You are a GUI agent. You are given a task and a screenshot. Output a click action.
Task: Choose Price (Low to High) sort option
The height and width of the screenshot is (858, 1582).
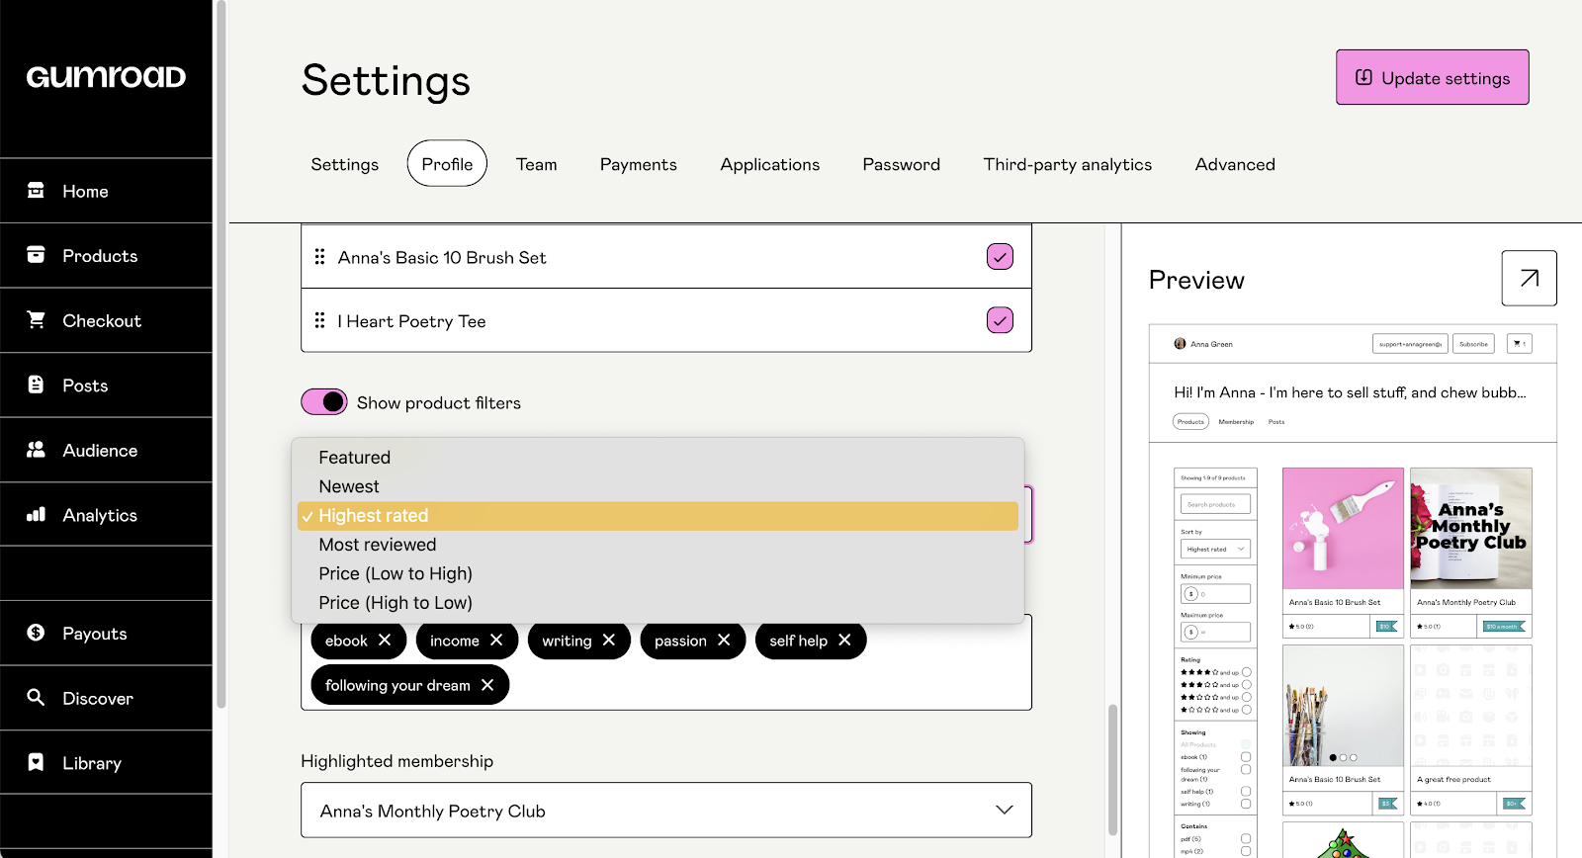coord(658,573)
